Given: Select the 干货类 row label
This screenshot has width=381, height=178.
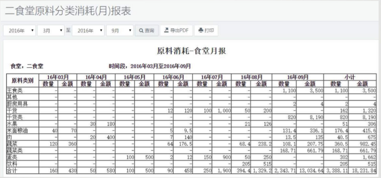Looking at the screenshot, I should click(15, 117).
